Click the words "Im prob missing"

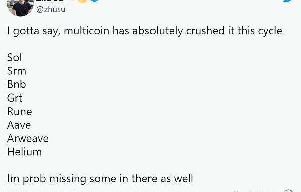coord(47,179)
